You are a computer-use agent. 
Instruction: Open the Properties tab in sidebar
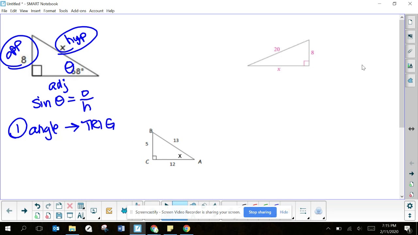click(x=410, y=66)
